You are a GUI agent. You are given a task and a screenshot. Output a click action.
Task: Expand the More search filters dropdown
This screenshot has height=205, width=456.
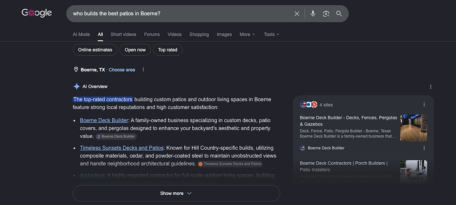(247, 34)
